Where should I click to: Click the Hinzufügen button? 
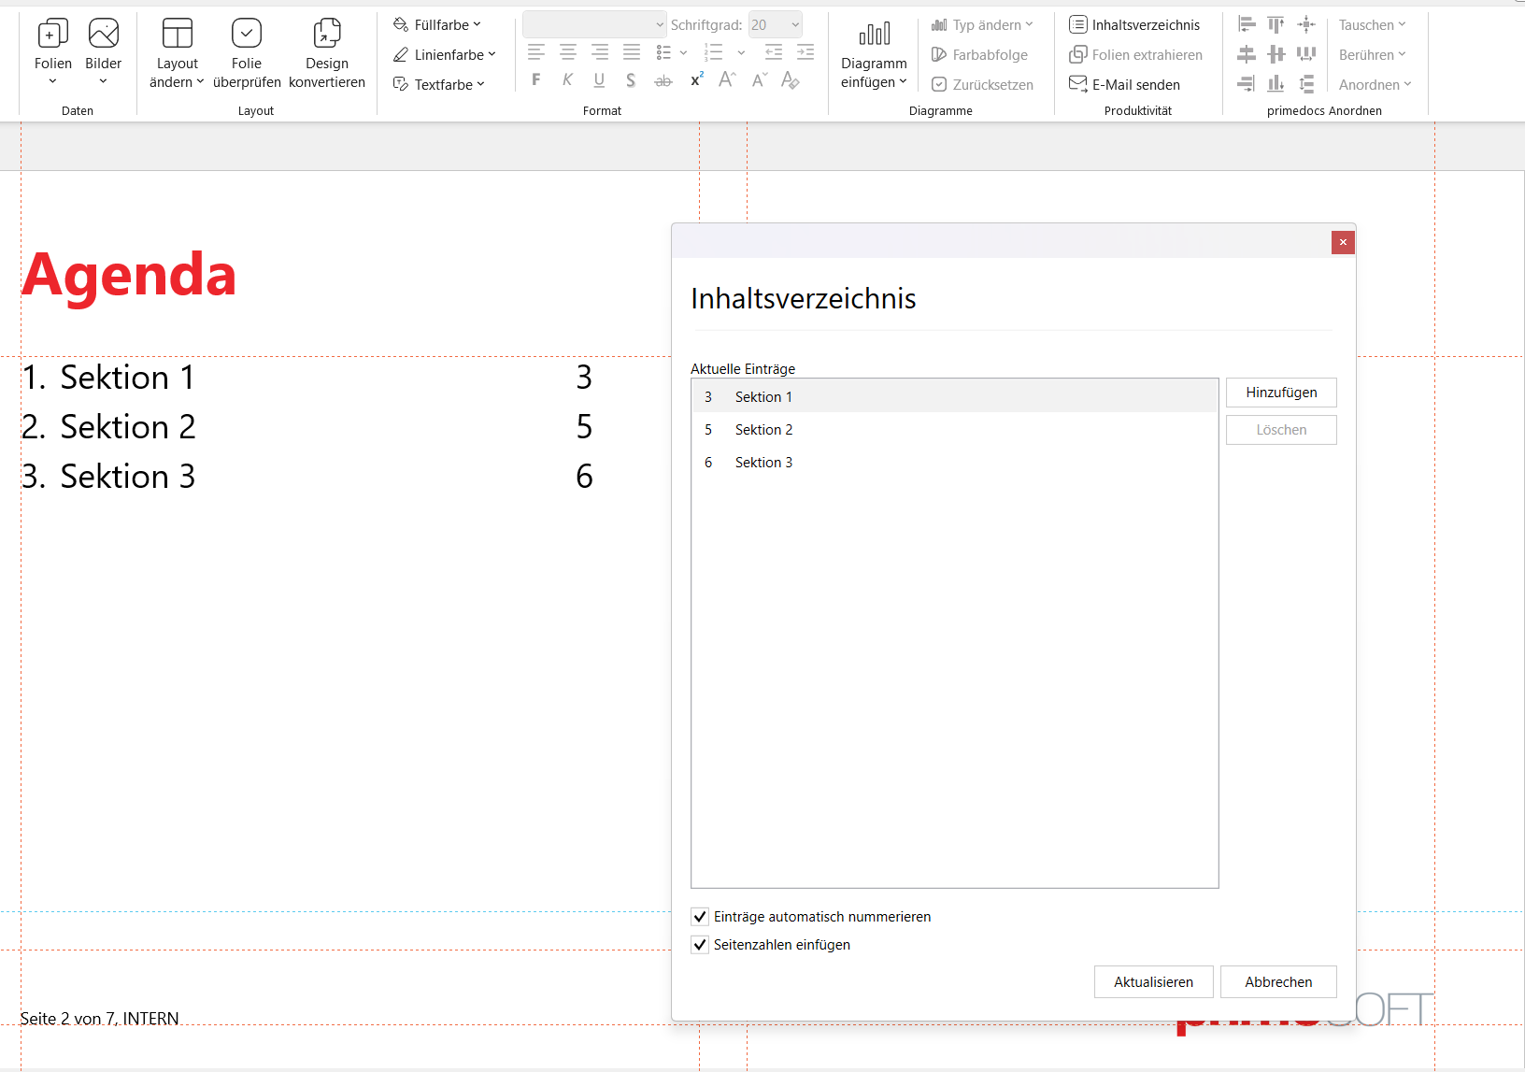pos(1281,393)
